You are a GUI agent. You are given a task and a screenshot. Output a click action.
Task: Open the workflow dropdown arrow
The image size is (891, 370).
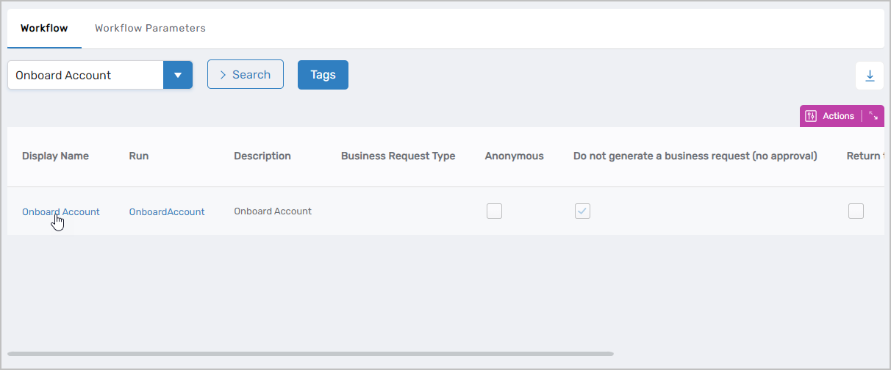click(x=178, y=75)
